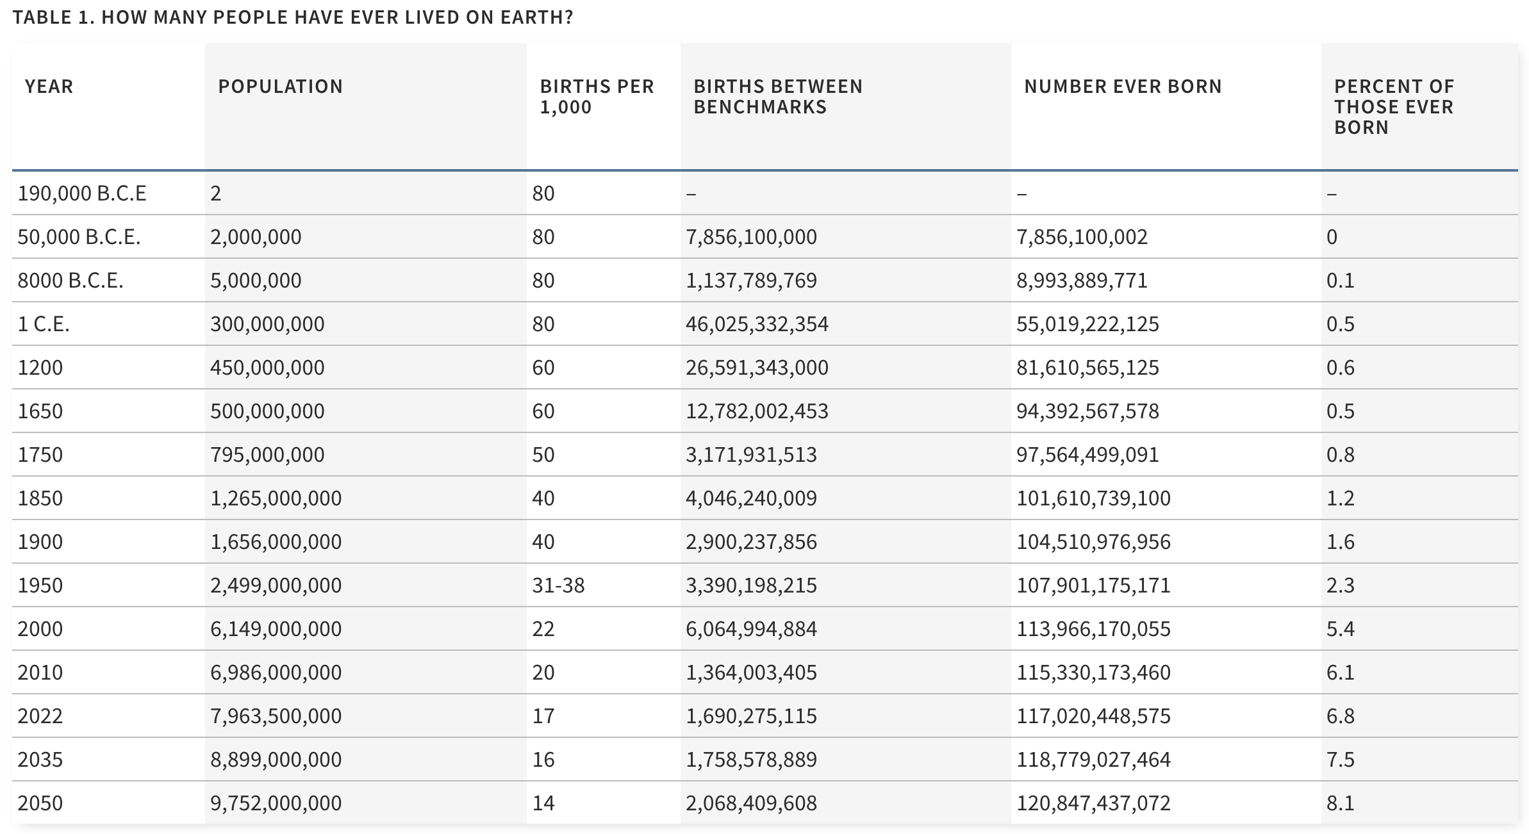Select births value 6,064,994,884
The height and width of the screenshot is (834, 1529).
[751, 629]
